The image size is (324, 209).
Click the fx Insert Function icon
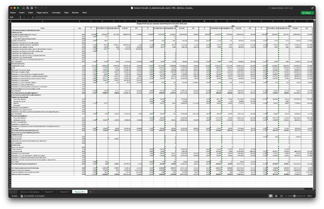click(x=33, y=17)
